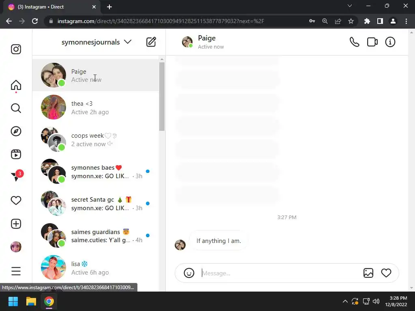Reload the Instagram page
This screenshot has height=311, width=415.
(35, 21)
